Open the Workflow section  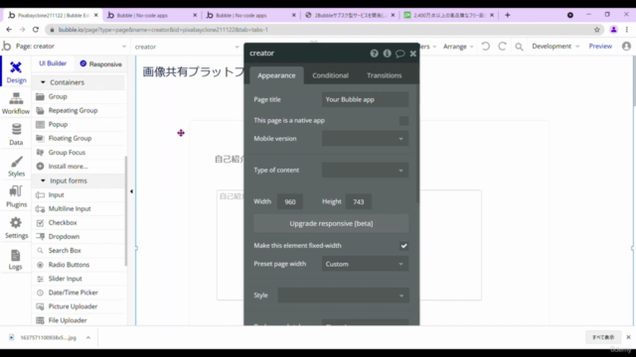(x=16, y=103)
